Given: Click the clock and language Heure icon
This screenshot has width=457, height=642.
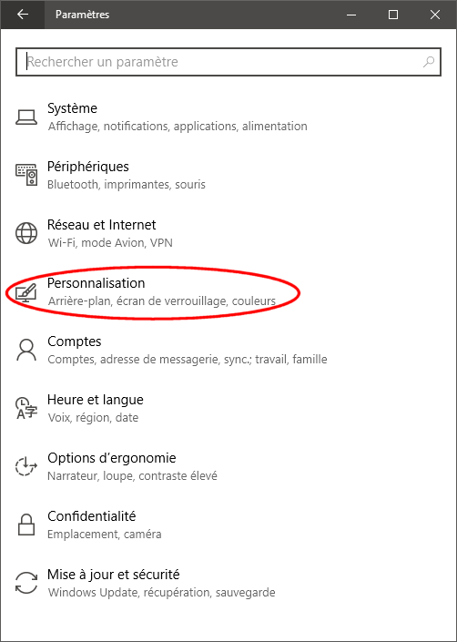Looking at the screenshot, I should [x=26, y=408].
